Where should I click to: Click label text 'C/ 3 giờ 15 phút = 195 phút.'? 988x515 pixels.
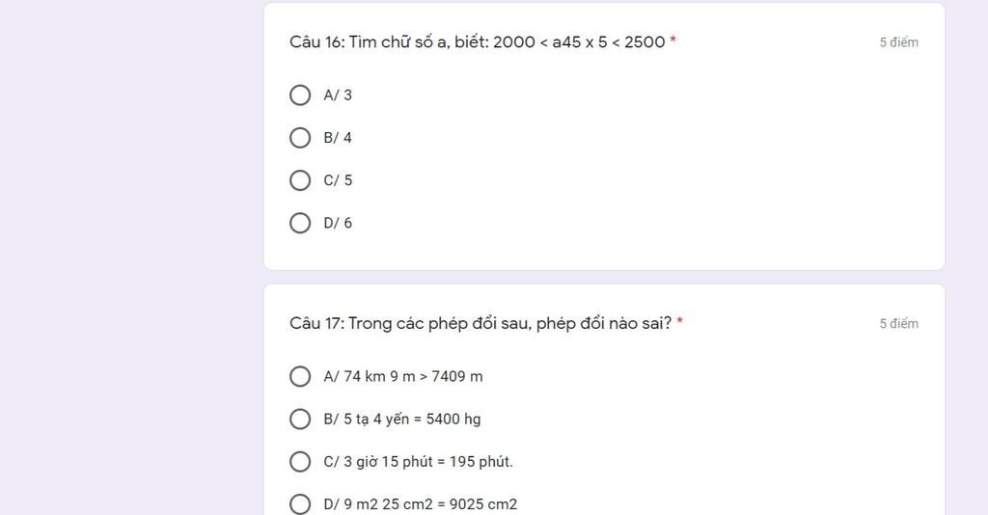(x=419, y=462)
